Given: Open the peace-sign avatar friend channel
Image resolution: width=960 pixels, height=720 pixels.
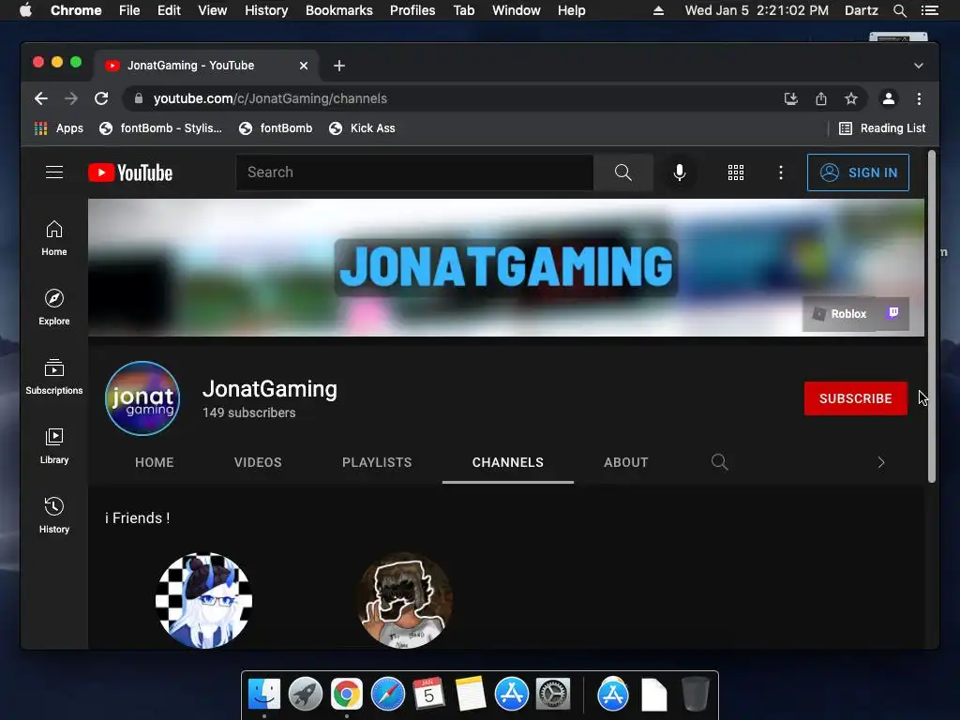Looking at the screenshot, I should click(x=405, y=600).
